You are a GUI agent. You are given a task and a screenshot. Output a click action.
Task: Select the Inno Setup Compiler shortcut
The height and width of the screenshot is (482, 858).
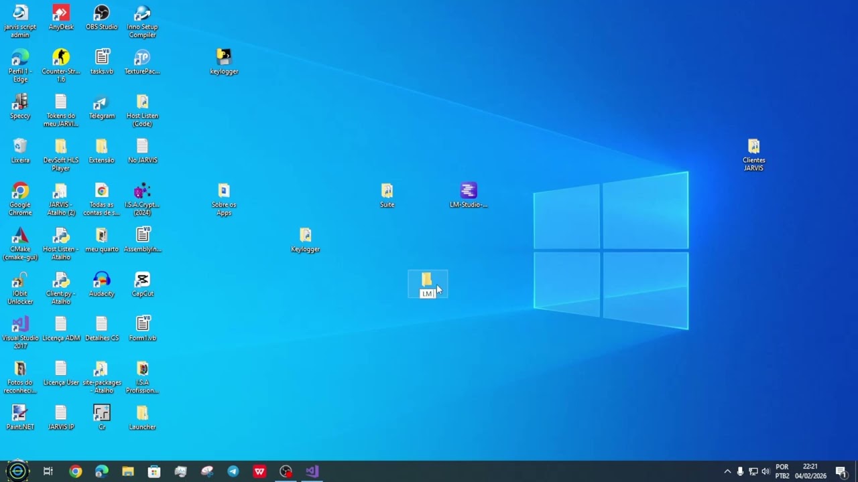pos(142,21)
